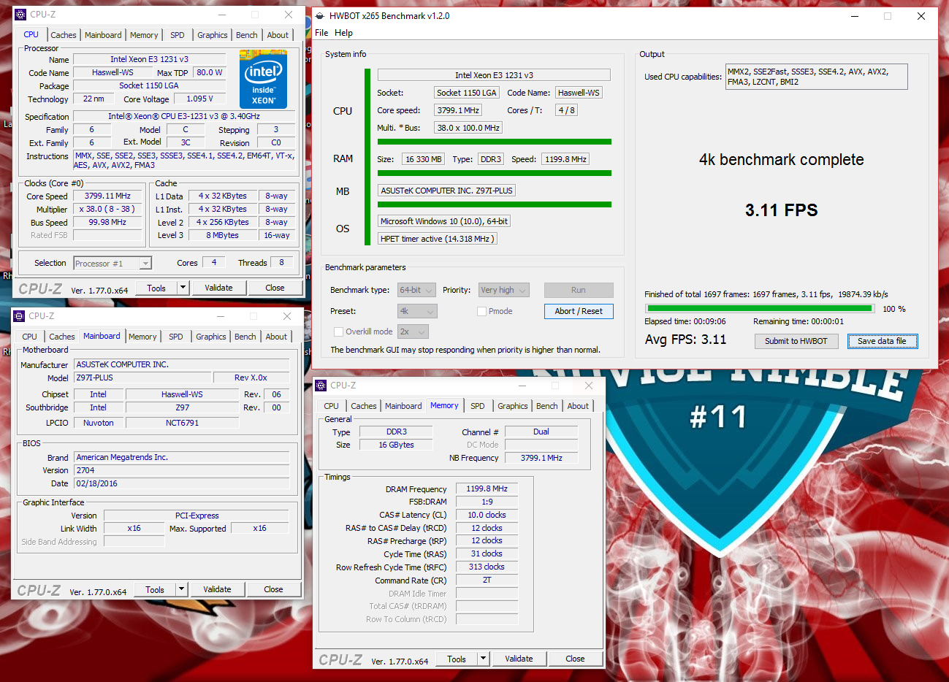This screenshot has height=682, width=949.
Task: Click the green bar under RAM system info
Action: pyautogui.click(x=495, y=173)
